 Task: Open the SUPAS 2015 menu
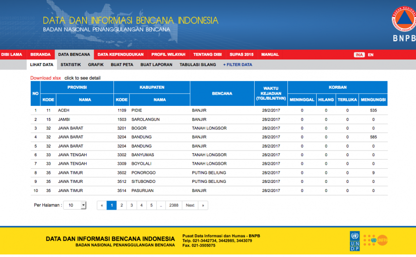[242, 54]
